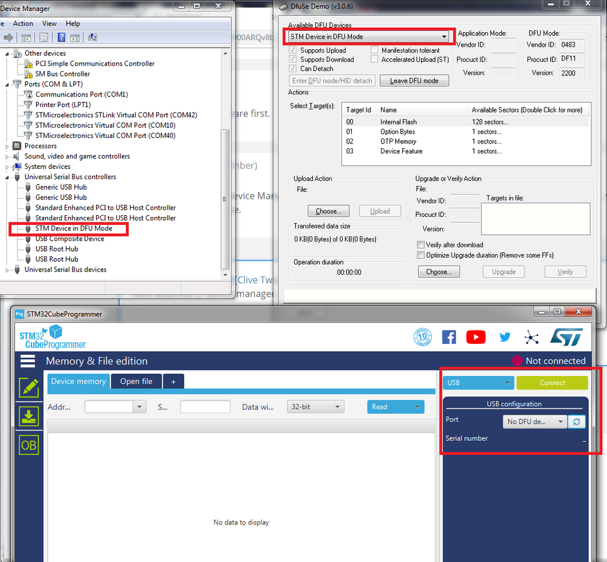607x562 pixels.
Task: Refresh the USB port list
Action: click(577, 422)
